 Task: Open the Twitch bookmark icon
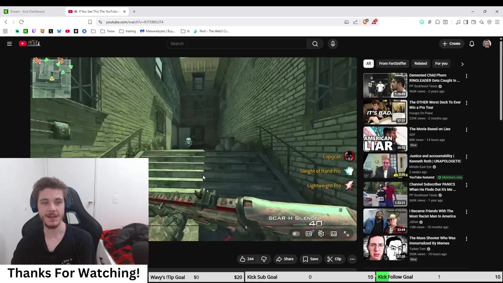tap(34, 31)
